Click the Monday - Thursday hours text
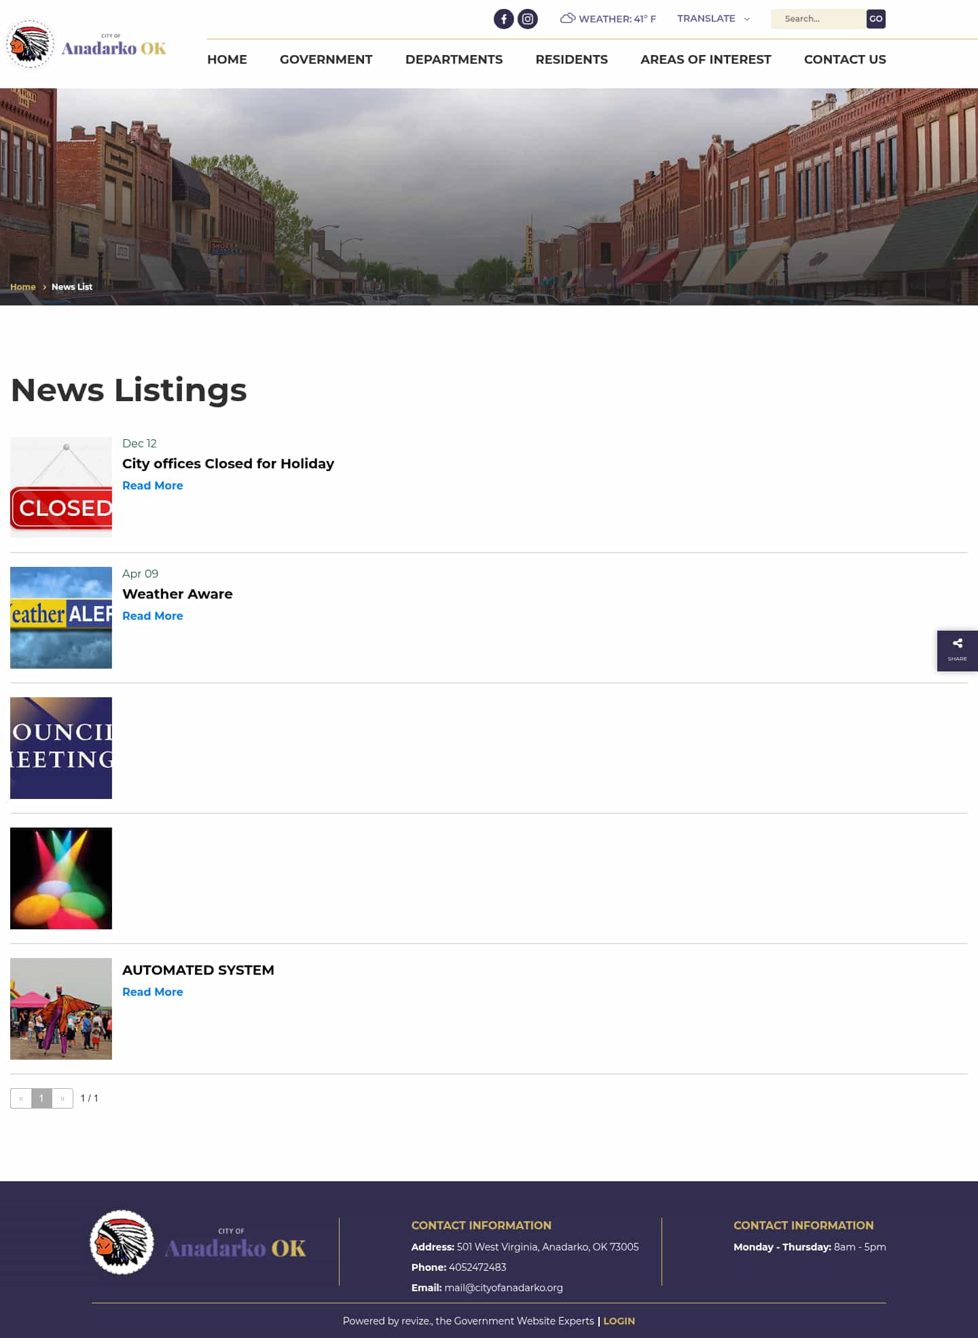 pyautogui.click(x=810, y=1247)
